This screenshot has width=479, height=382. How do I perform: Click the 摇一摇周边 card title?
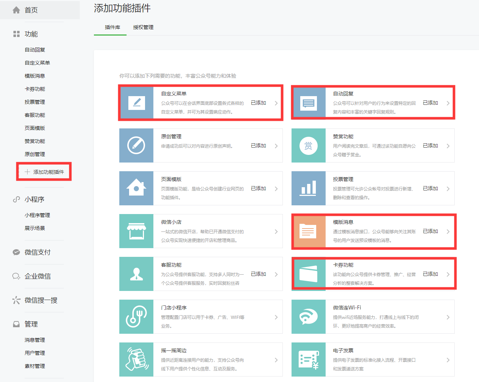coord(174,350)
